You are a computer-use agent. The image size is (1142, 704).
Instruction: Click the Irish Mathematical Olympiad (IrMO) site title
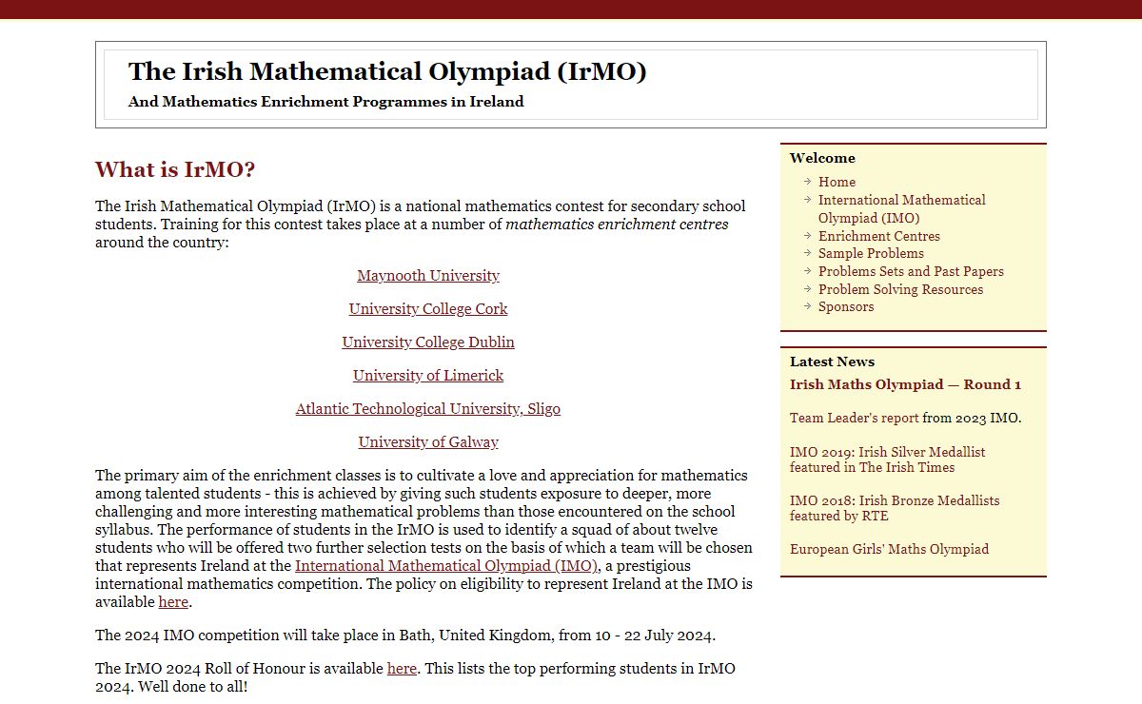point(387,71)
